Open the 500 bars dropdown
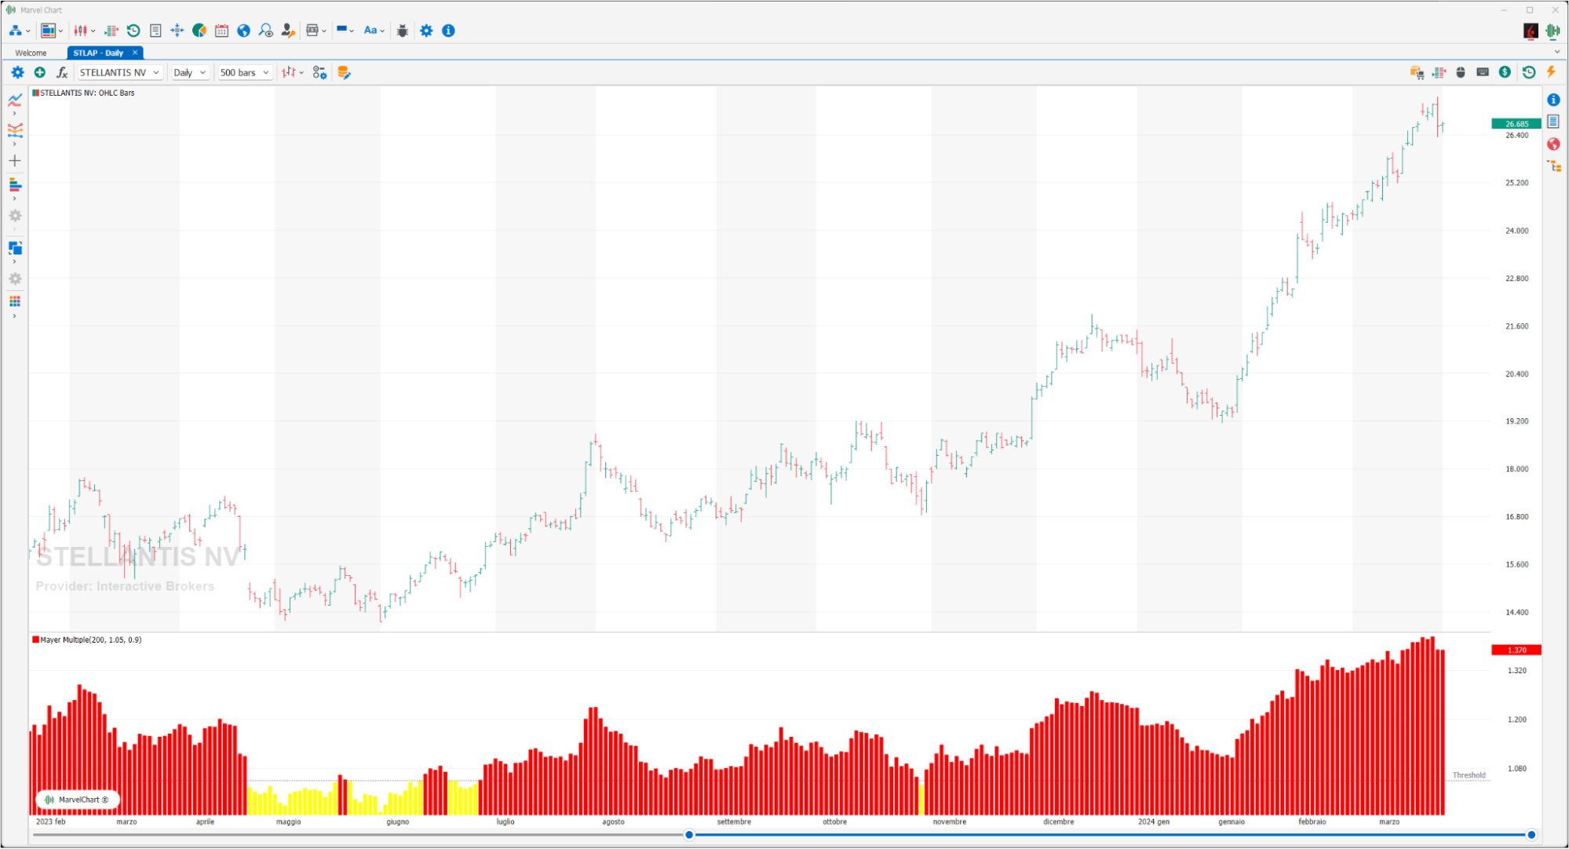Viewport: 1569px width, 849px height. [245, 72]
